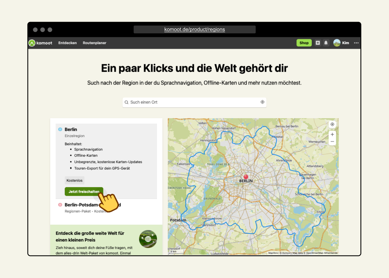389x278 pixels.
Task: Click the komoot logo in the header
Action: pos(40,43)
